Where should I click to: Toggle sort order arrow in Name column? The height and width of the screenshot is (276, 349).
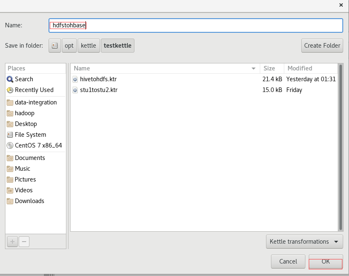pyautogui.click(x=253, y=68)
